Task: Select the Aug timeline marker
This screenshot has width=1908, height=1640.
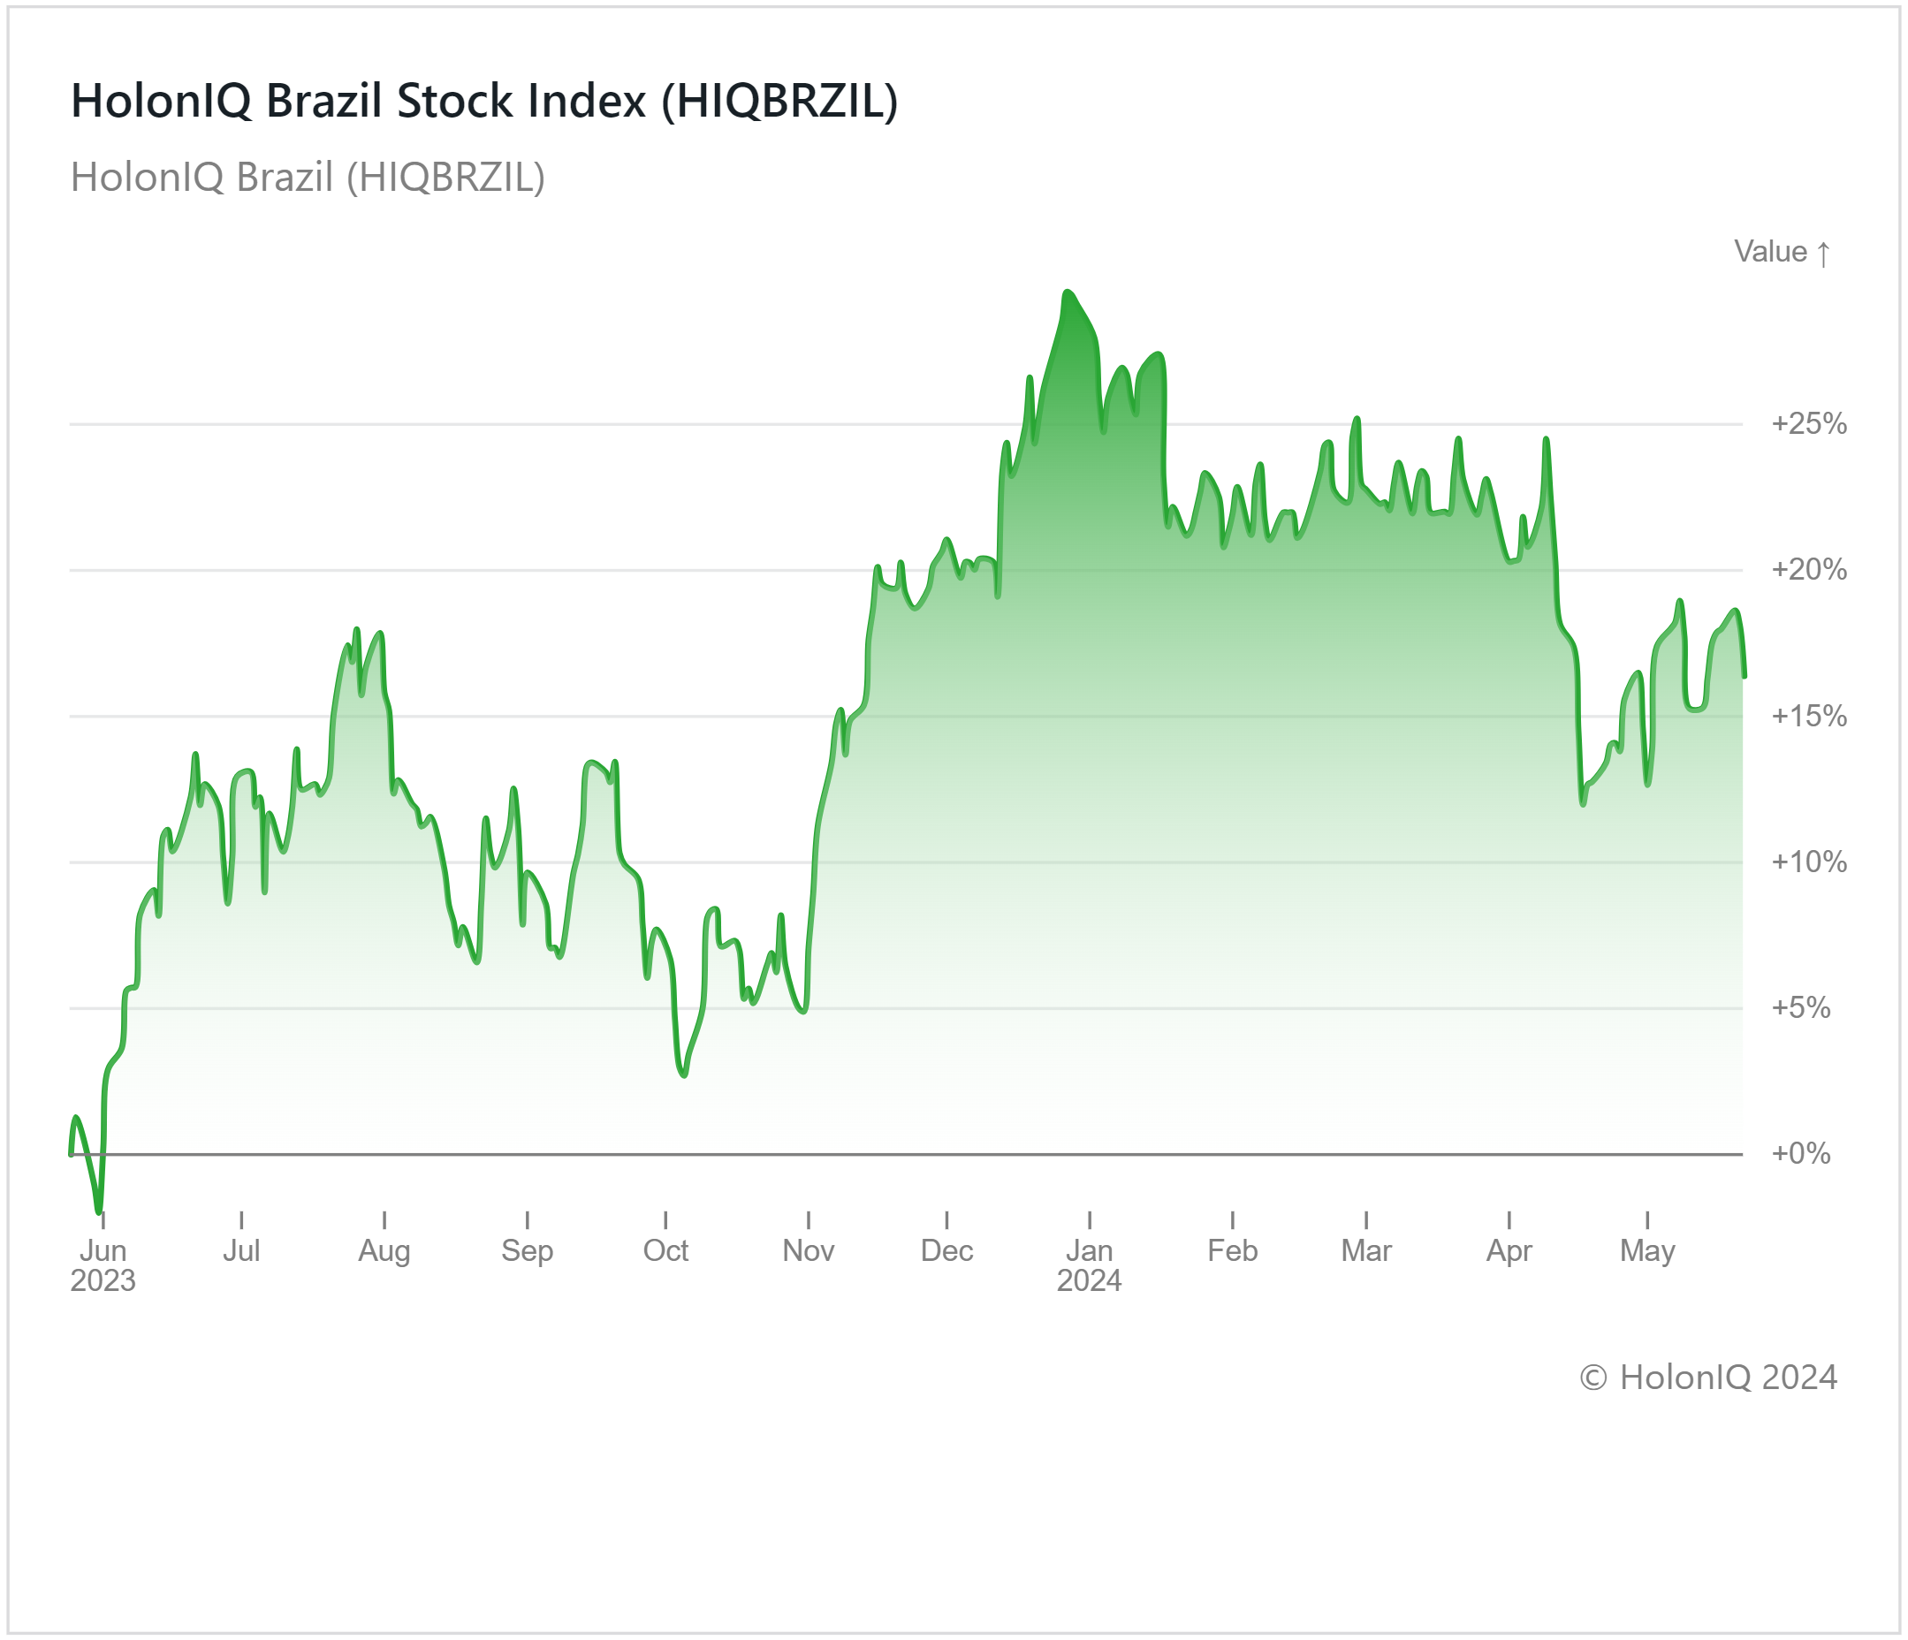Action: coord(384,1250)
